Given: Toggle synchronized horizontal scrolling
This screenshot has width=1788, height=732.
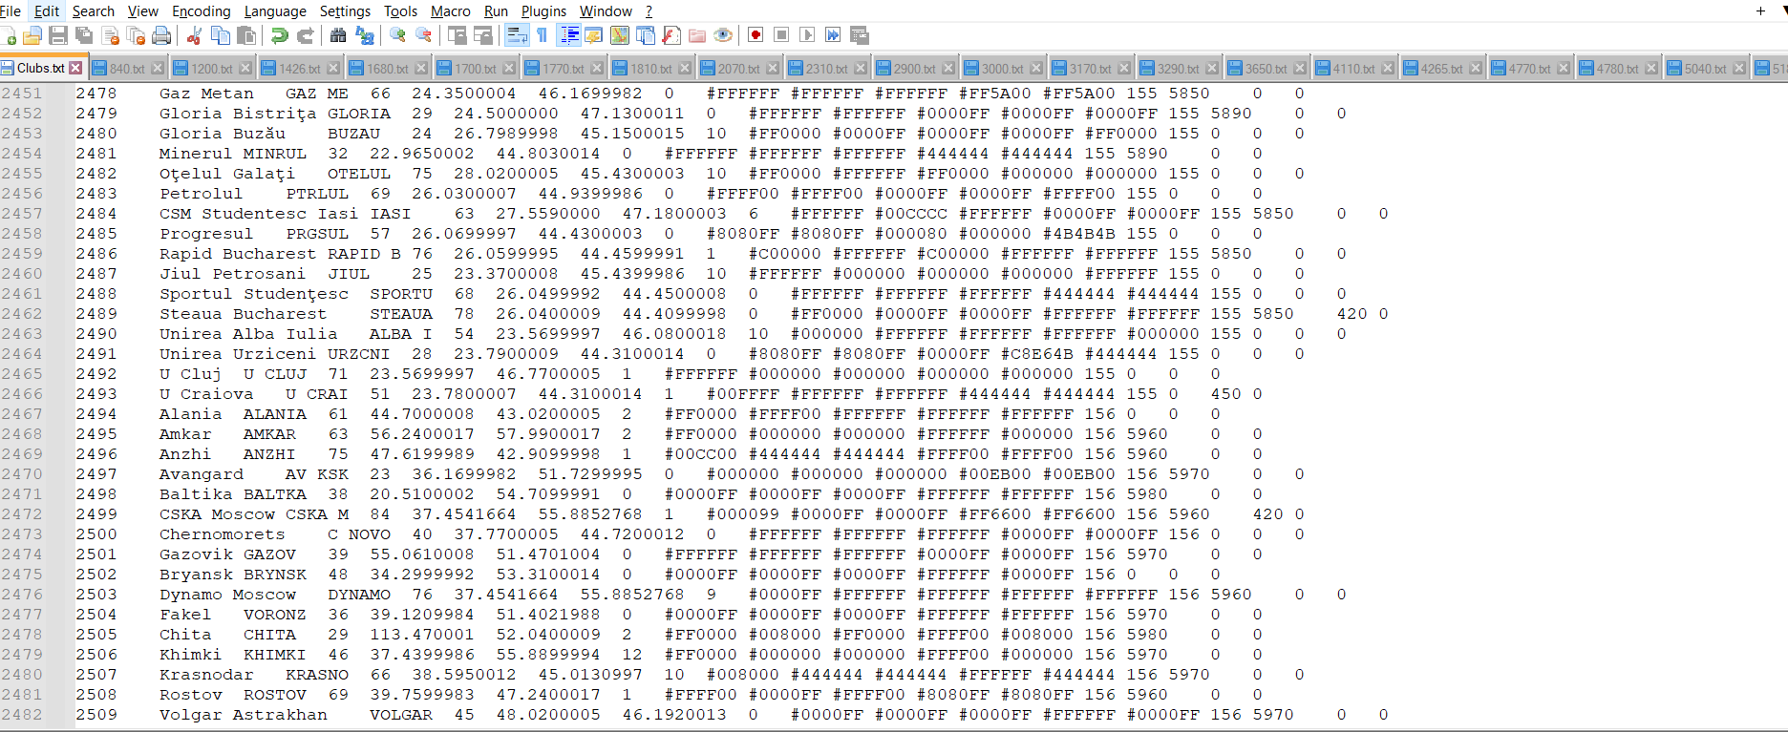Looking at the screenshot, I should (x=483, y=36).
